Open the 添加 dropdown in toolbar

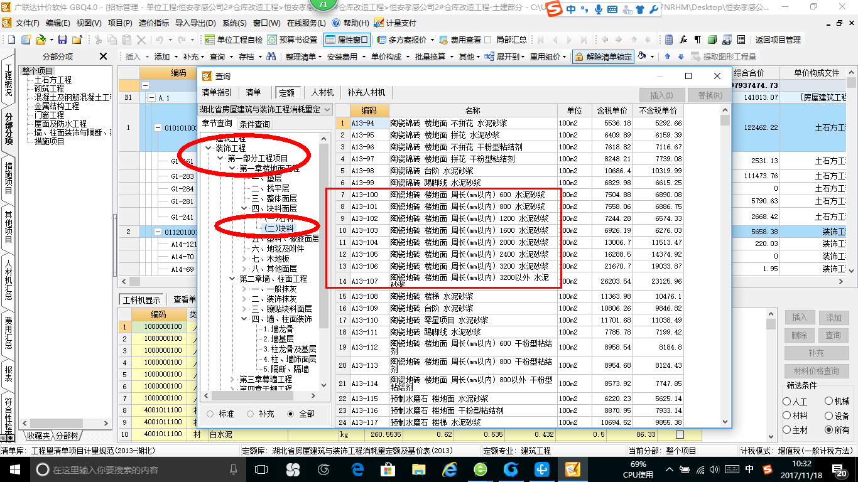166,56
